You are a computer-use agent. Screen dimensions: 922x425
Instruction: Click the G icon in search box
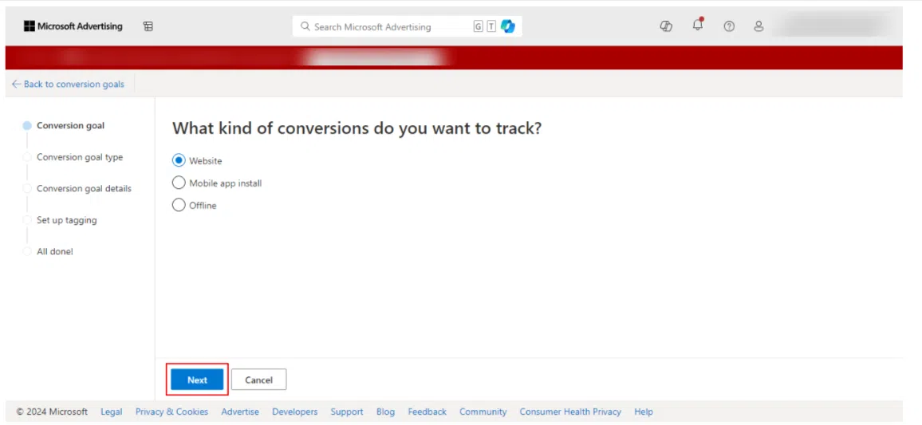pyautogui.click(x=478, y=26)
